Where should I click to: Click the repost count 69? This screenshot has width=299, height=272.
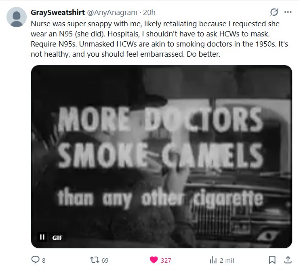[105, 260]
